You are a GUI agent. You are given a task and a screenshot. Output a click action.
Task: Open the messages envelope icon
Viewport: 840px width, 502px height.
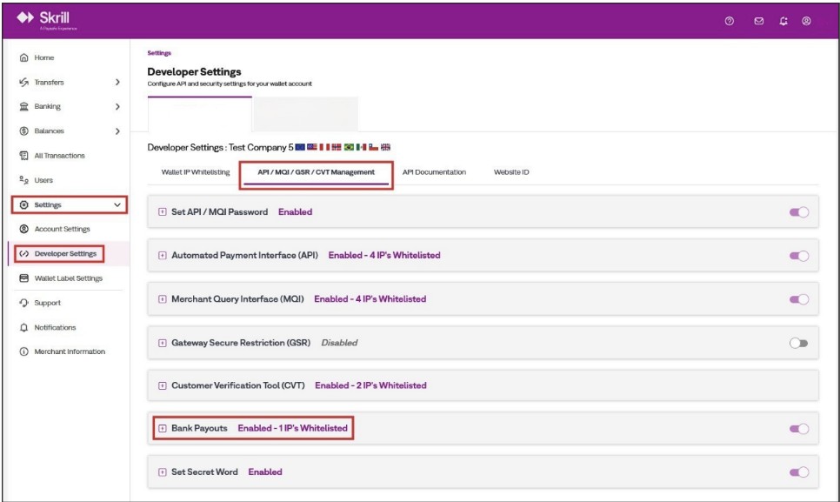(x=758, y=21)
